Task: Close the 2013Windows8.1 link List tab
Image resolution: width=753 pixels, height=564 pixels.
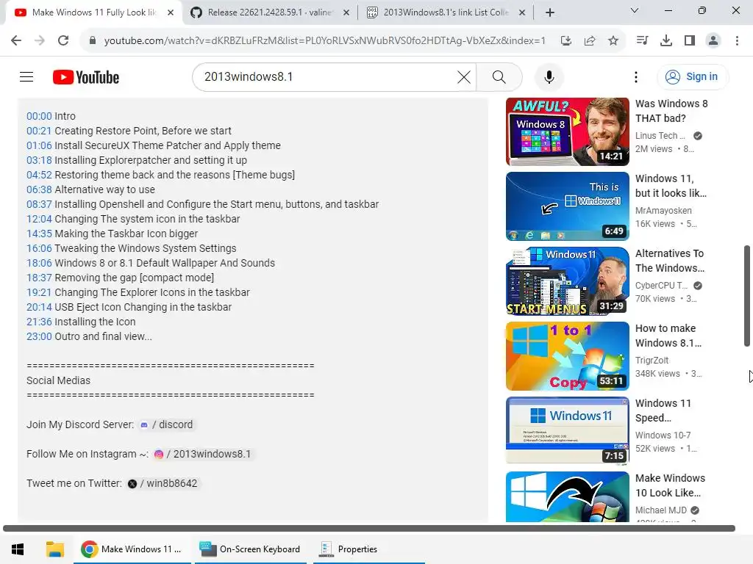Action: 522,13
